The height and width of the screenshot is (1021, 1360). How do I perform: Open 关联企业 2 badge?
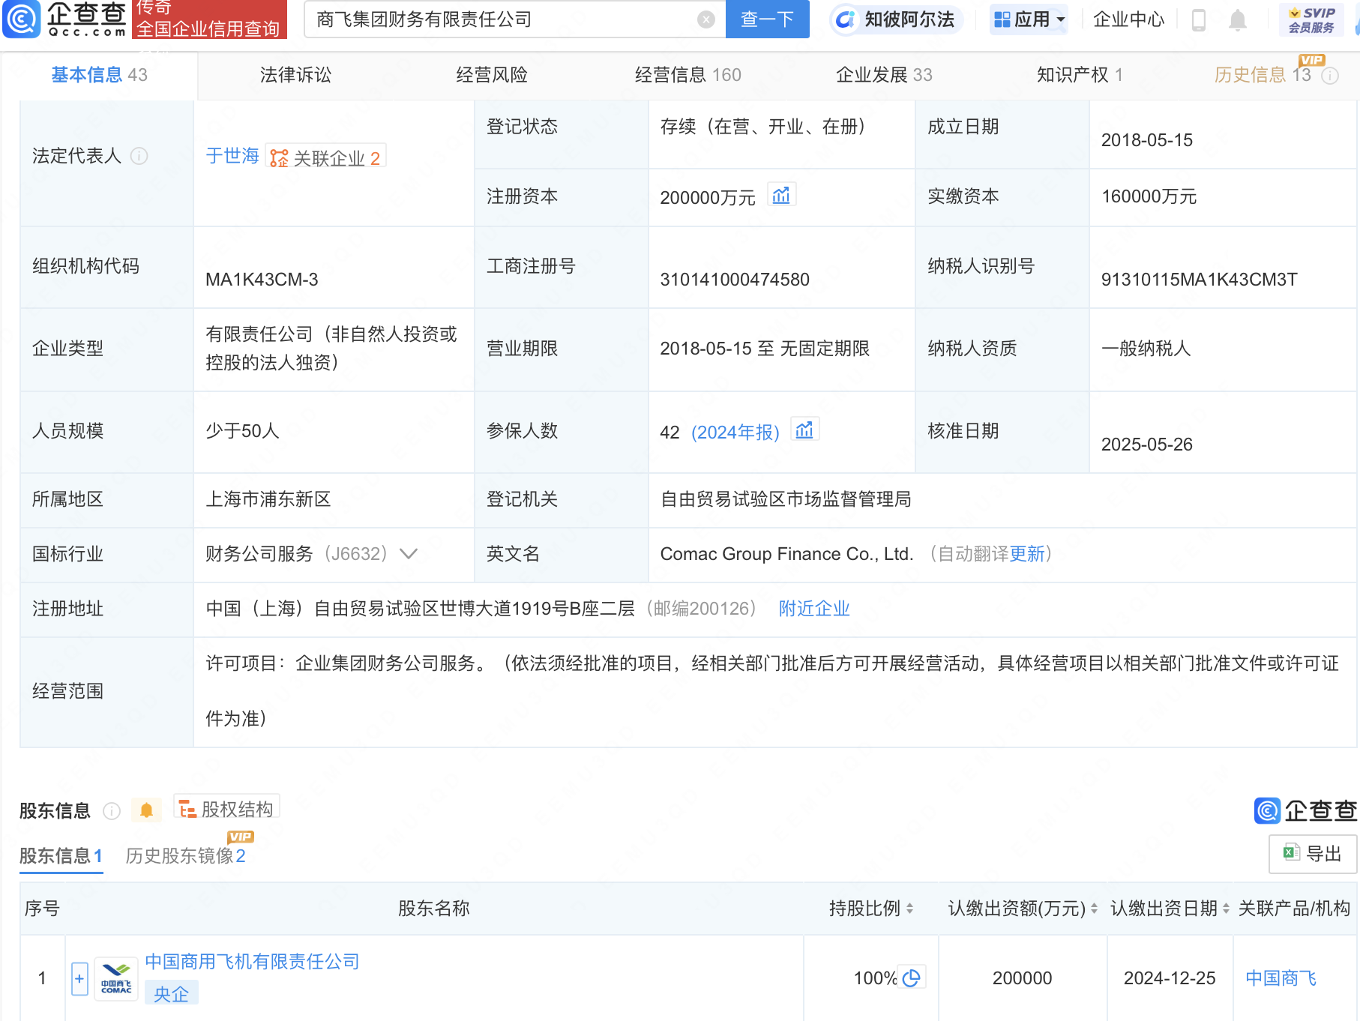click(326, 157)
